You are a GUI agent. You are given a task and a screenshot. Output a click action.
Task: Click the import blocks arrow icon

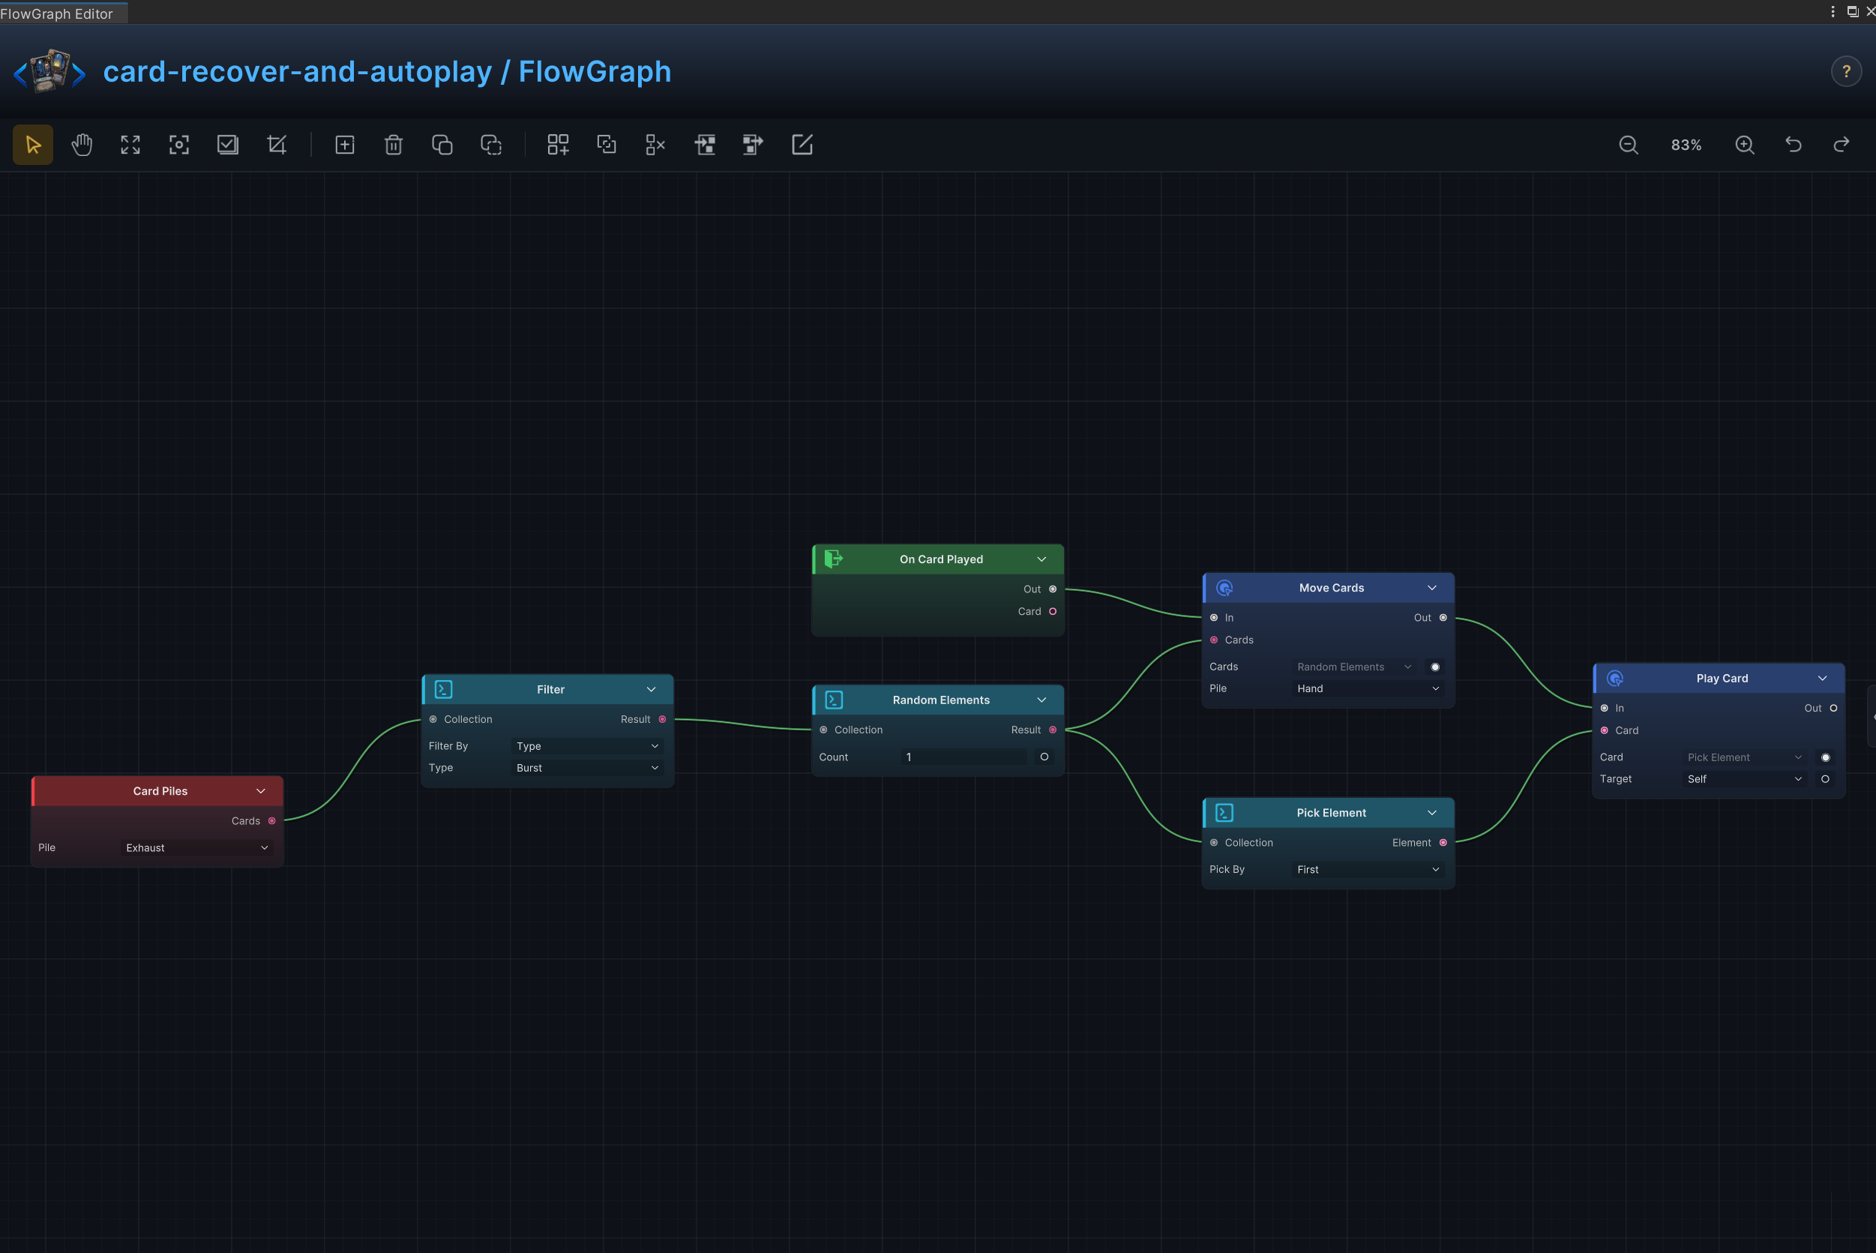coord(705,145)
